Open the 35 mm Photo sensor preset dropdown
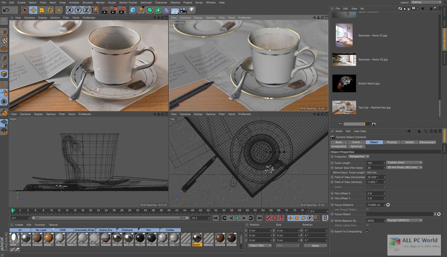 [404, 167]
